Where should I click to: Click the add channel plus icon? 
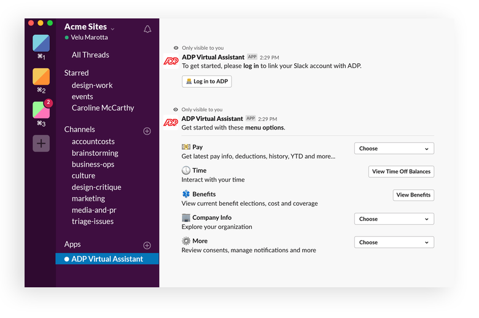click(x=147, y=131)
